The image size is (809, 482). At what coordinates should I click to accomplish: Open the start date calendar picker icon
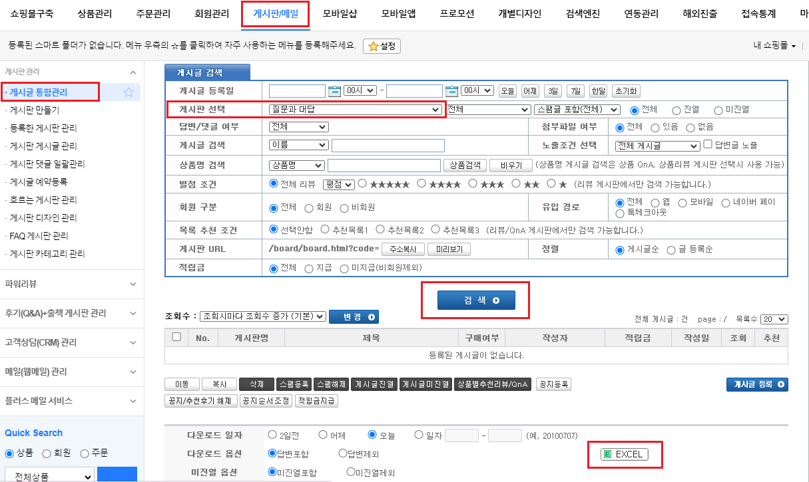pos(334,91)
